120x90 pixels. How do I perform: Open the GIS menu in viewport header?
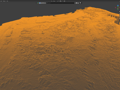7,1
